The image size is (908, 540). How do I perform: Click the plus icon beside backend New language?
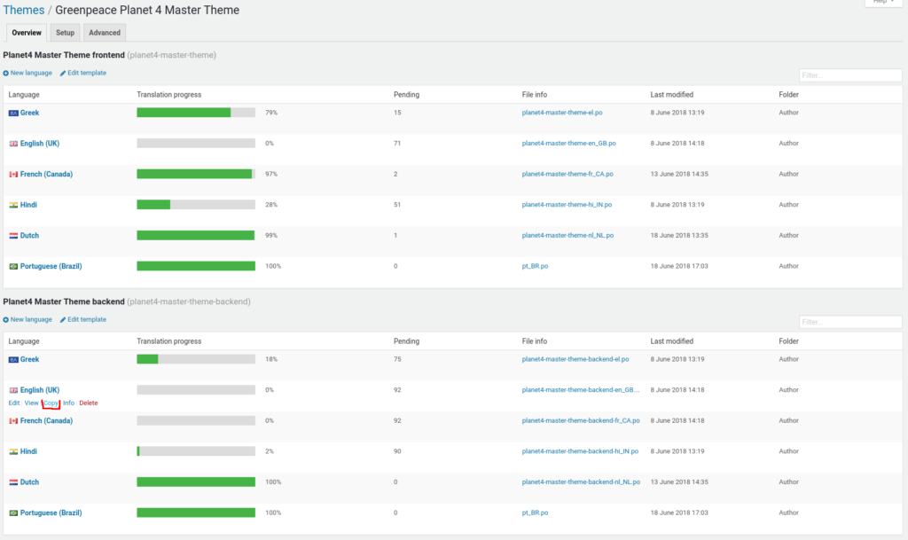(x=6, y=320)
